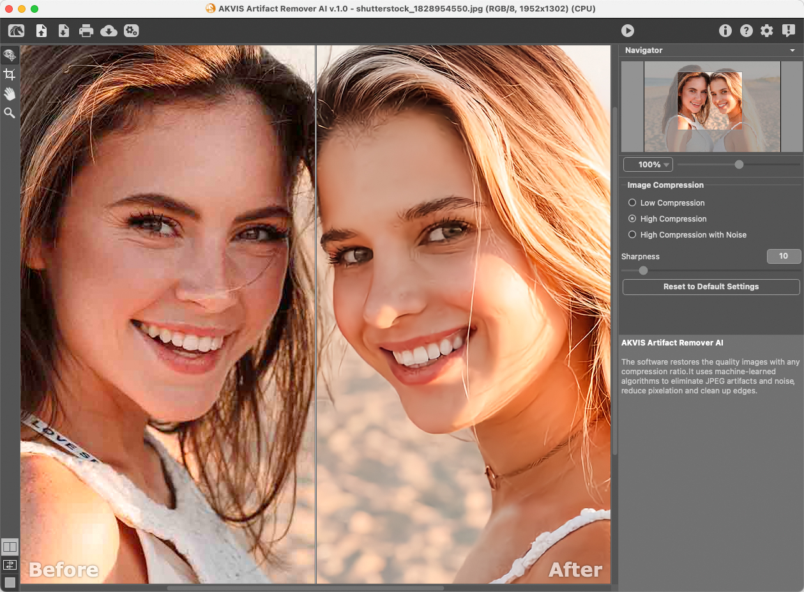804x592 pixels.
Task: Click the open image file icon
Action: [42, 31]
